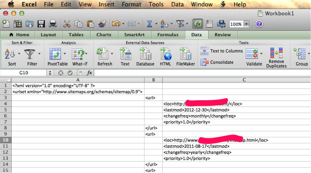Open the Insert menu
The width and height of the screenshot is (311, 173).
(x=106, y=4)
